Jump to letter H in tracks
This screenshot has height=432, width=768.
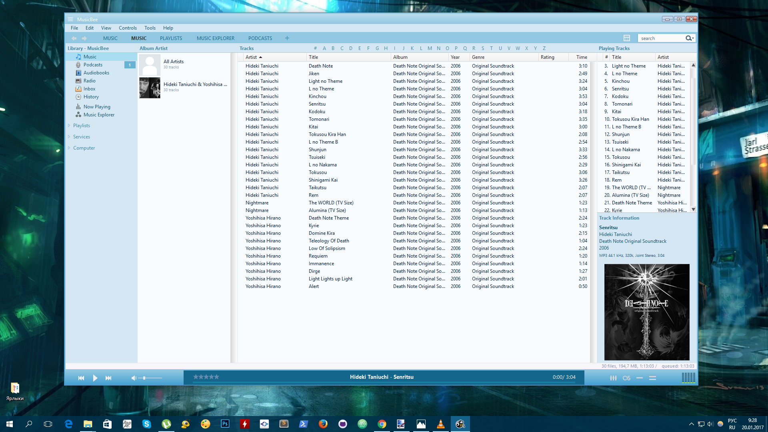[x=386, y=48]
